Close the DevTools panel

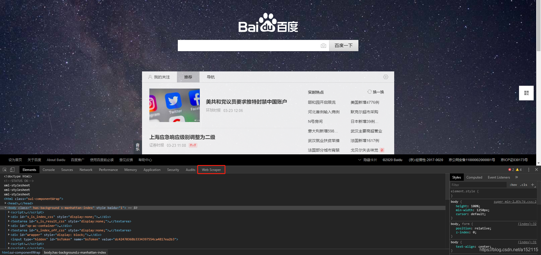coord(536,170)
